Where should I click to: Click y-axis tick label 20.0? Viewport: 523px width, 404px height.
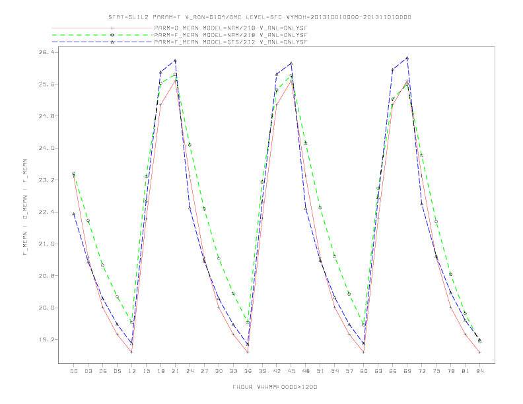(x=46, y=308)
